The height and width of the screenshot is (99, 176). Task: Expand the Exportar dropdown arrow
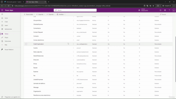55,14
